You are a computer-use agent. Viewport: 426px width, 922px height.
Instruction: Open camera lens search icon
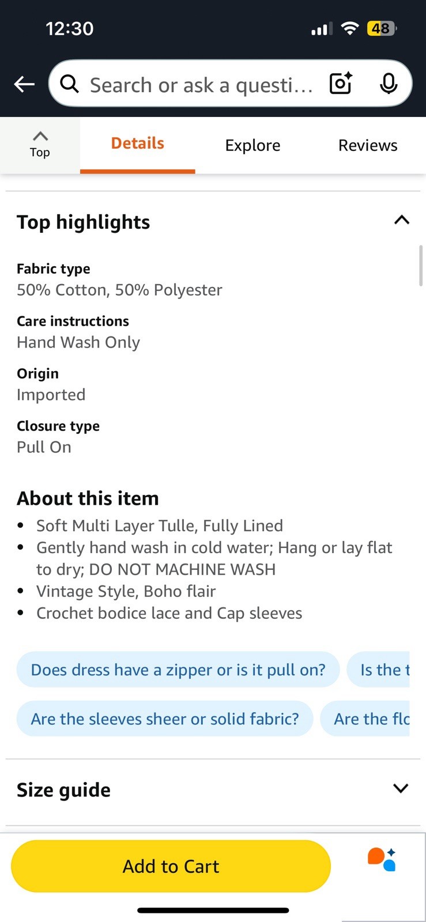(x=341, y=84)
